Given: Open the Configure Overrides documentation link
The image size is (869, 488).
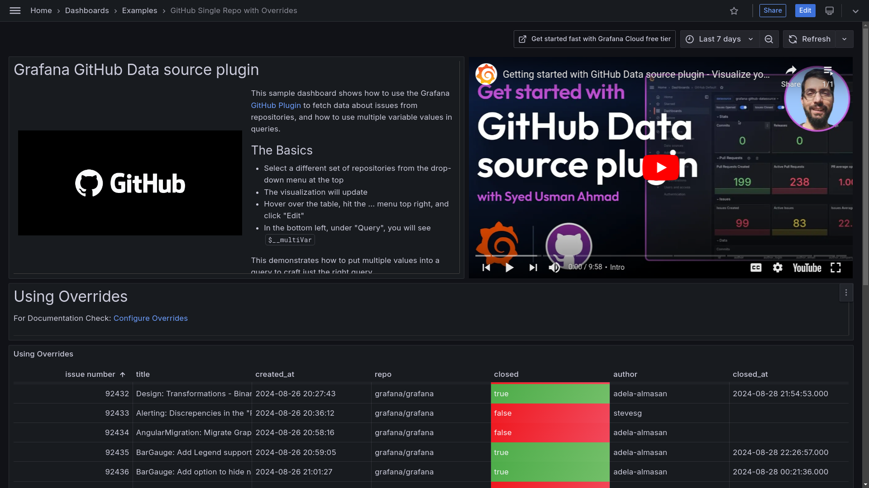Looking at the screenshot, I should click(x=150, y=318).
